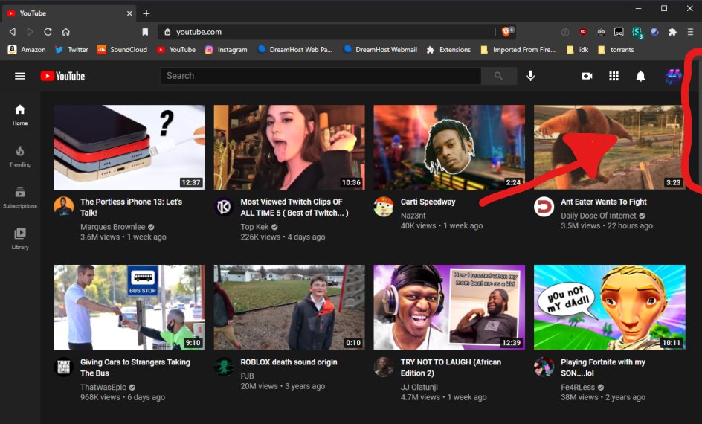Open the SoundCloud bookmark
This screenshot has width=702, height=424.
coord(122,50)
